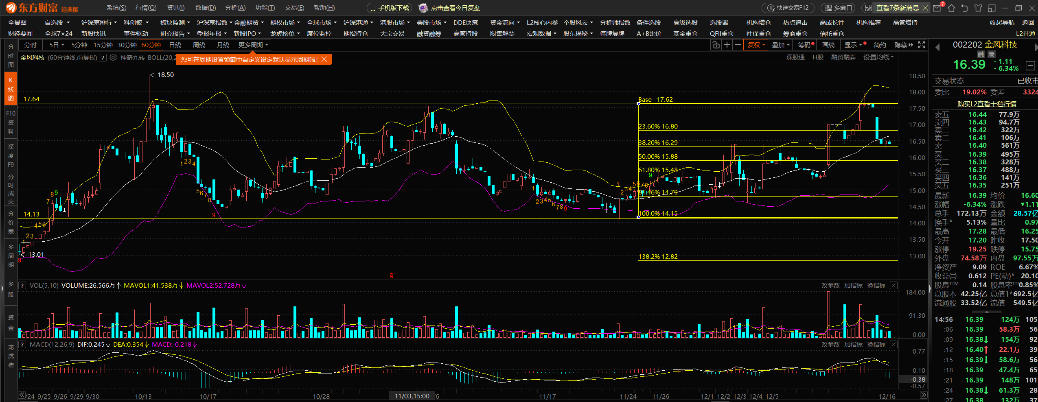
Task: Click the undo/back arrow icon in title bar
Action: point(965,8)
